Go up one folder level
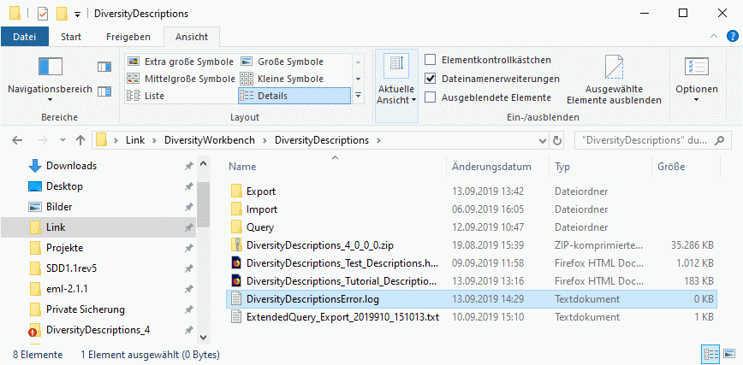743x365 pixels. [x=80, y=140]
